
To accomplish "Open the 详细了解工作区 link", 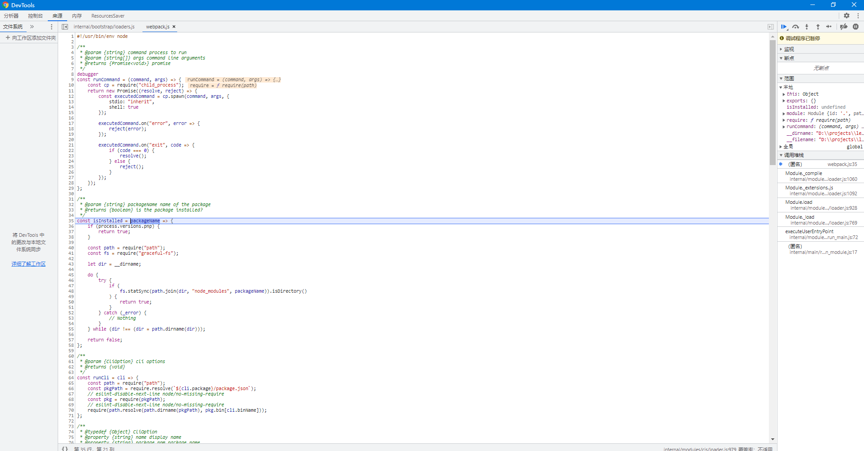I will point(28,264).
